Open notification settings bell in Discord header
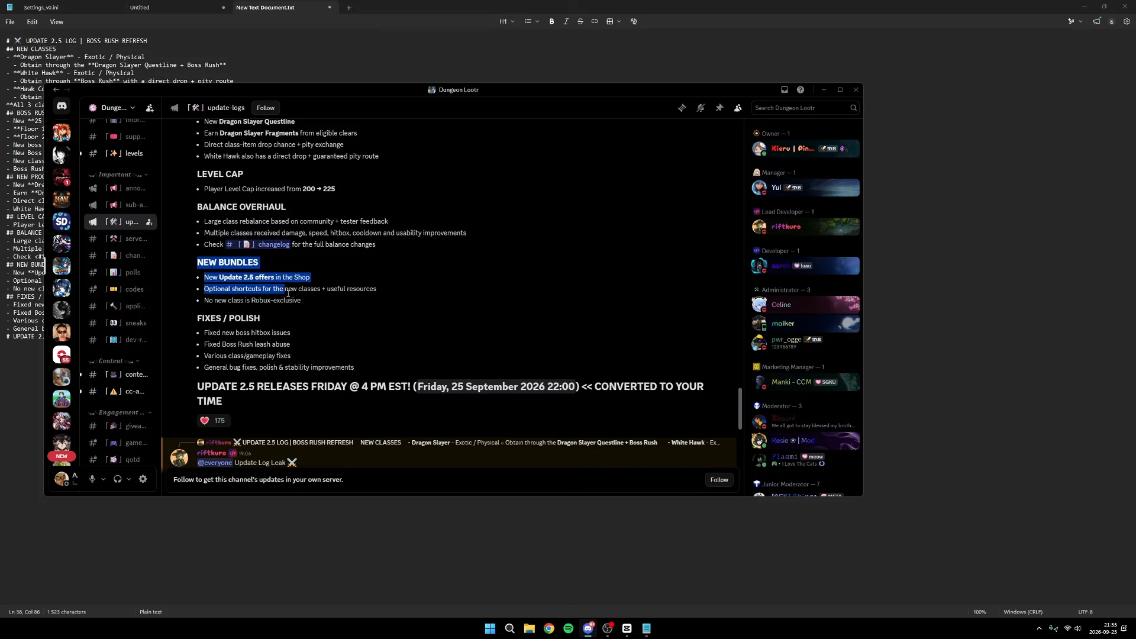This screenshot has width=1136, height=639. [701, 108]
